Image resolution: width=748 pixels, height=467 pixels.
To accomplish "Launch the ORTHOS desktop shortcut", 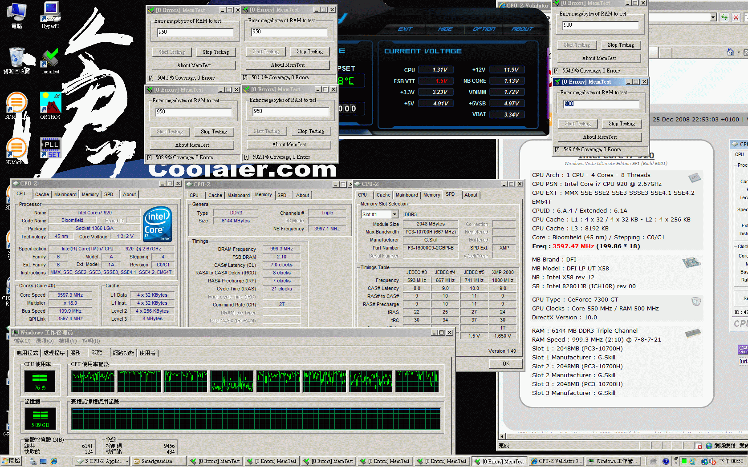I will point(50,106).
